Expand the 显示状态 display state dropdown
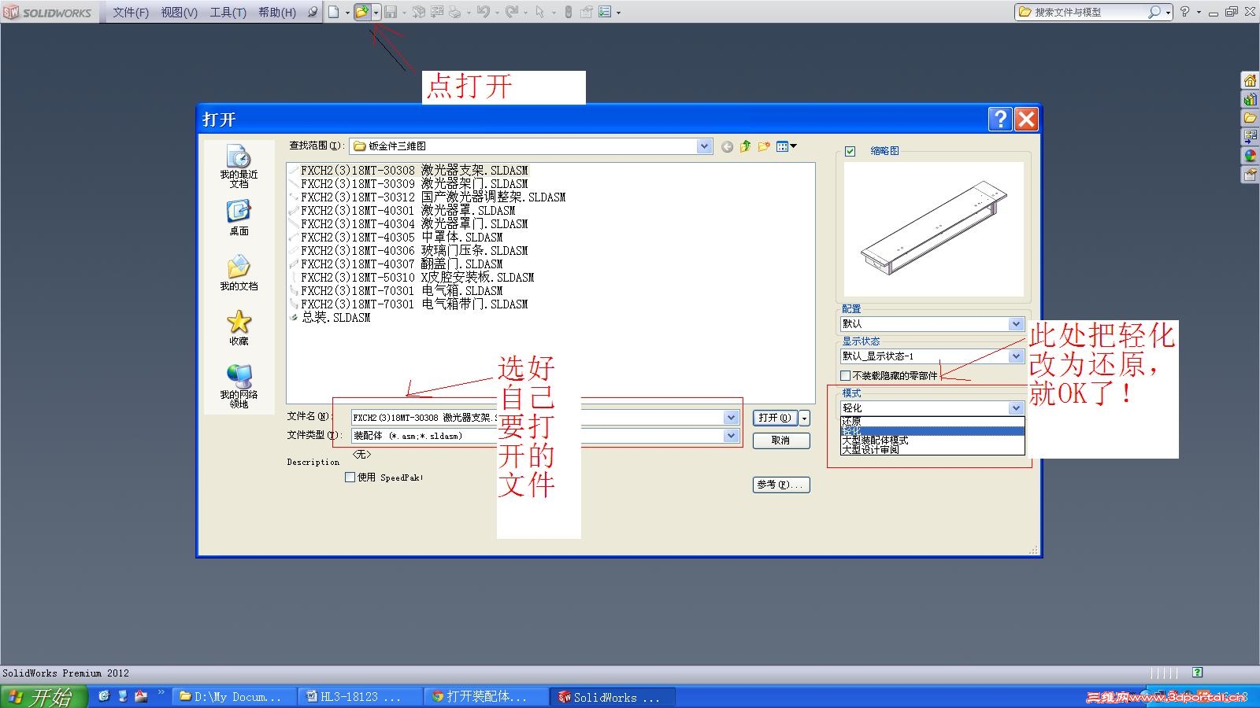The width and height of the screenshot is (1260, 708). [x=1016, y=356]
